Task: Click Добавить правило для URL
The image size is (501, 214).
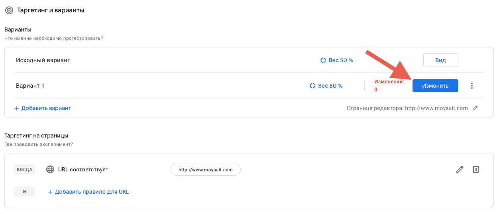Action: pyautogui.click(x=88, y=192)
